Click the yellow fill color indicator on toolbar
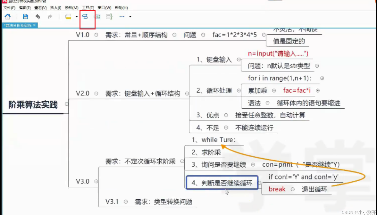 [69, 16]
